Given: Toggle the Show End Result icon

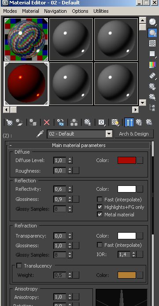Looking at the screenshot, I should [129, 122].
